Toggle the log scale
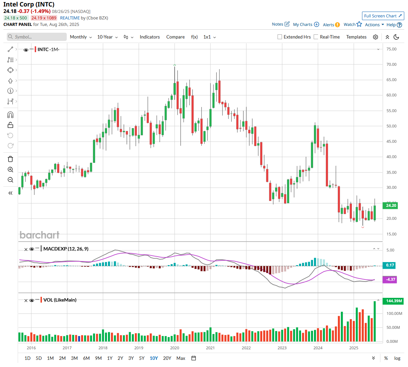The height and width of the screenshot is (367, 408). 397,358
